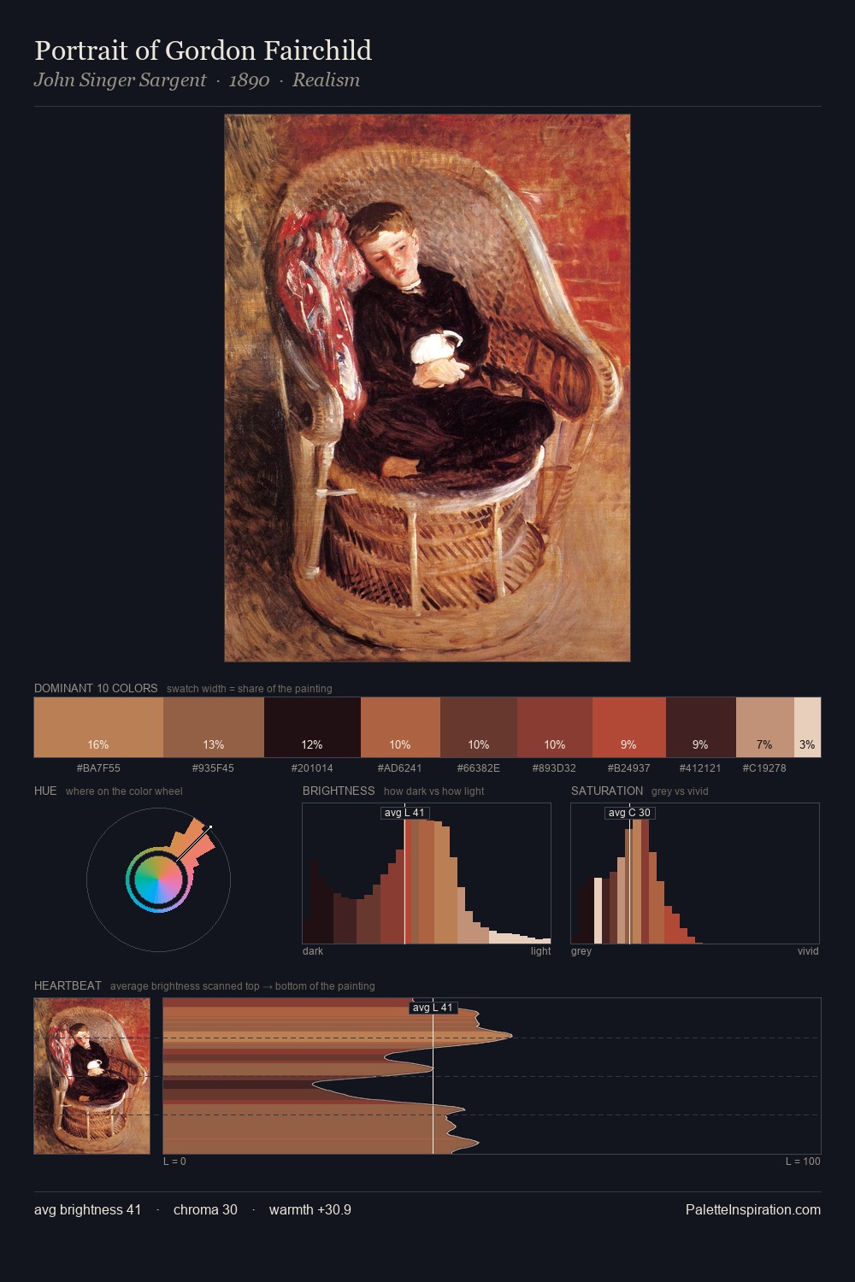Click the main Gordon Fairchild painting image

coord(427,388)
